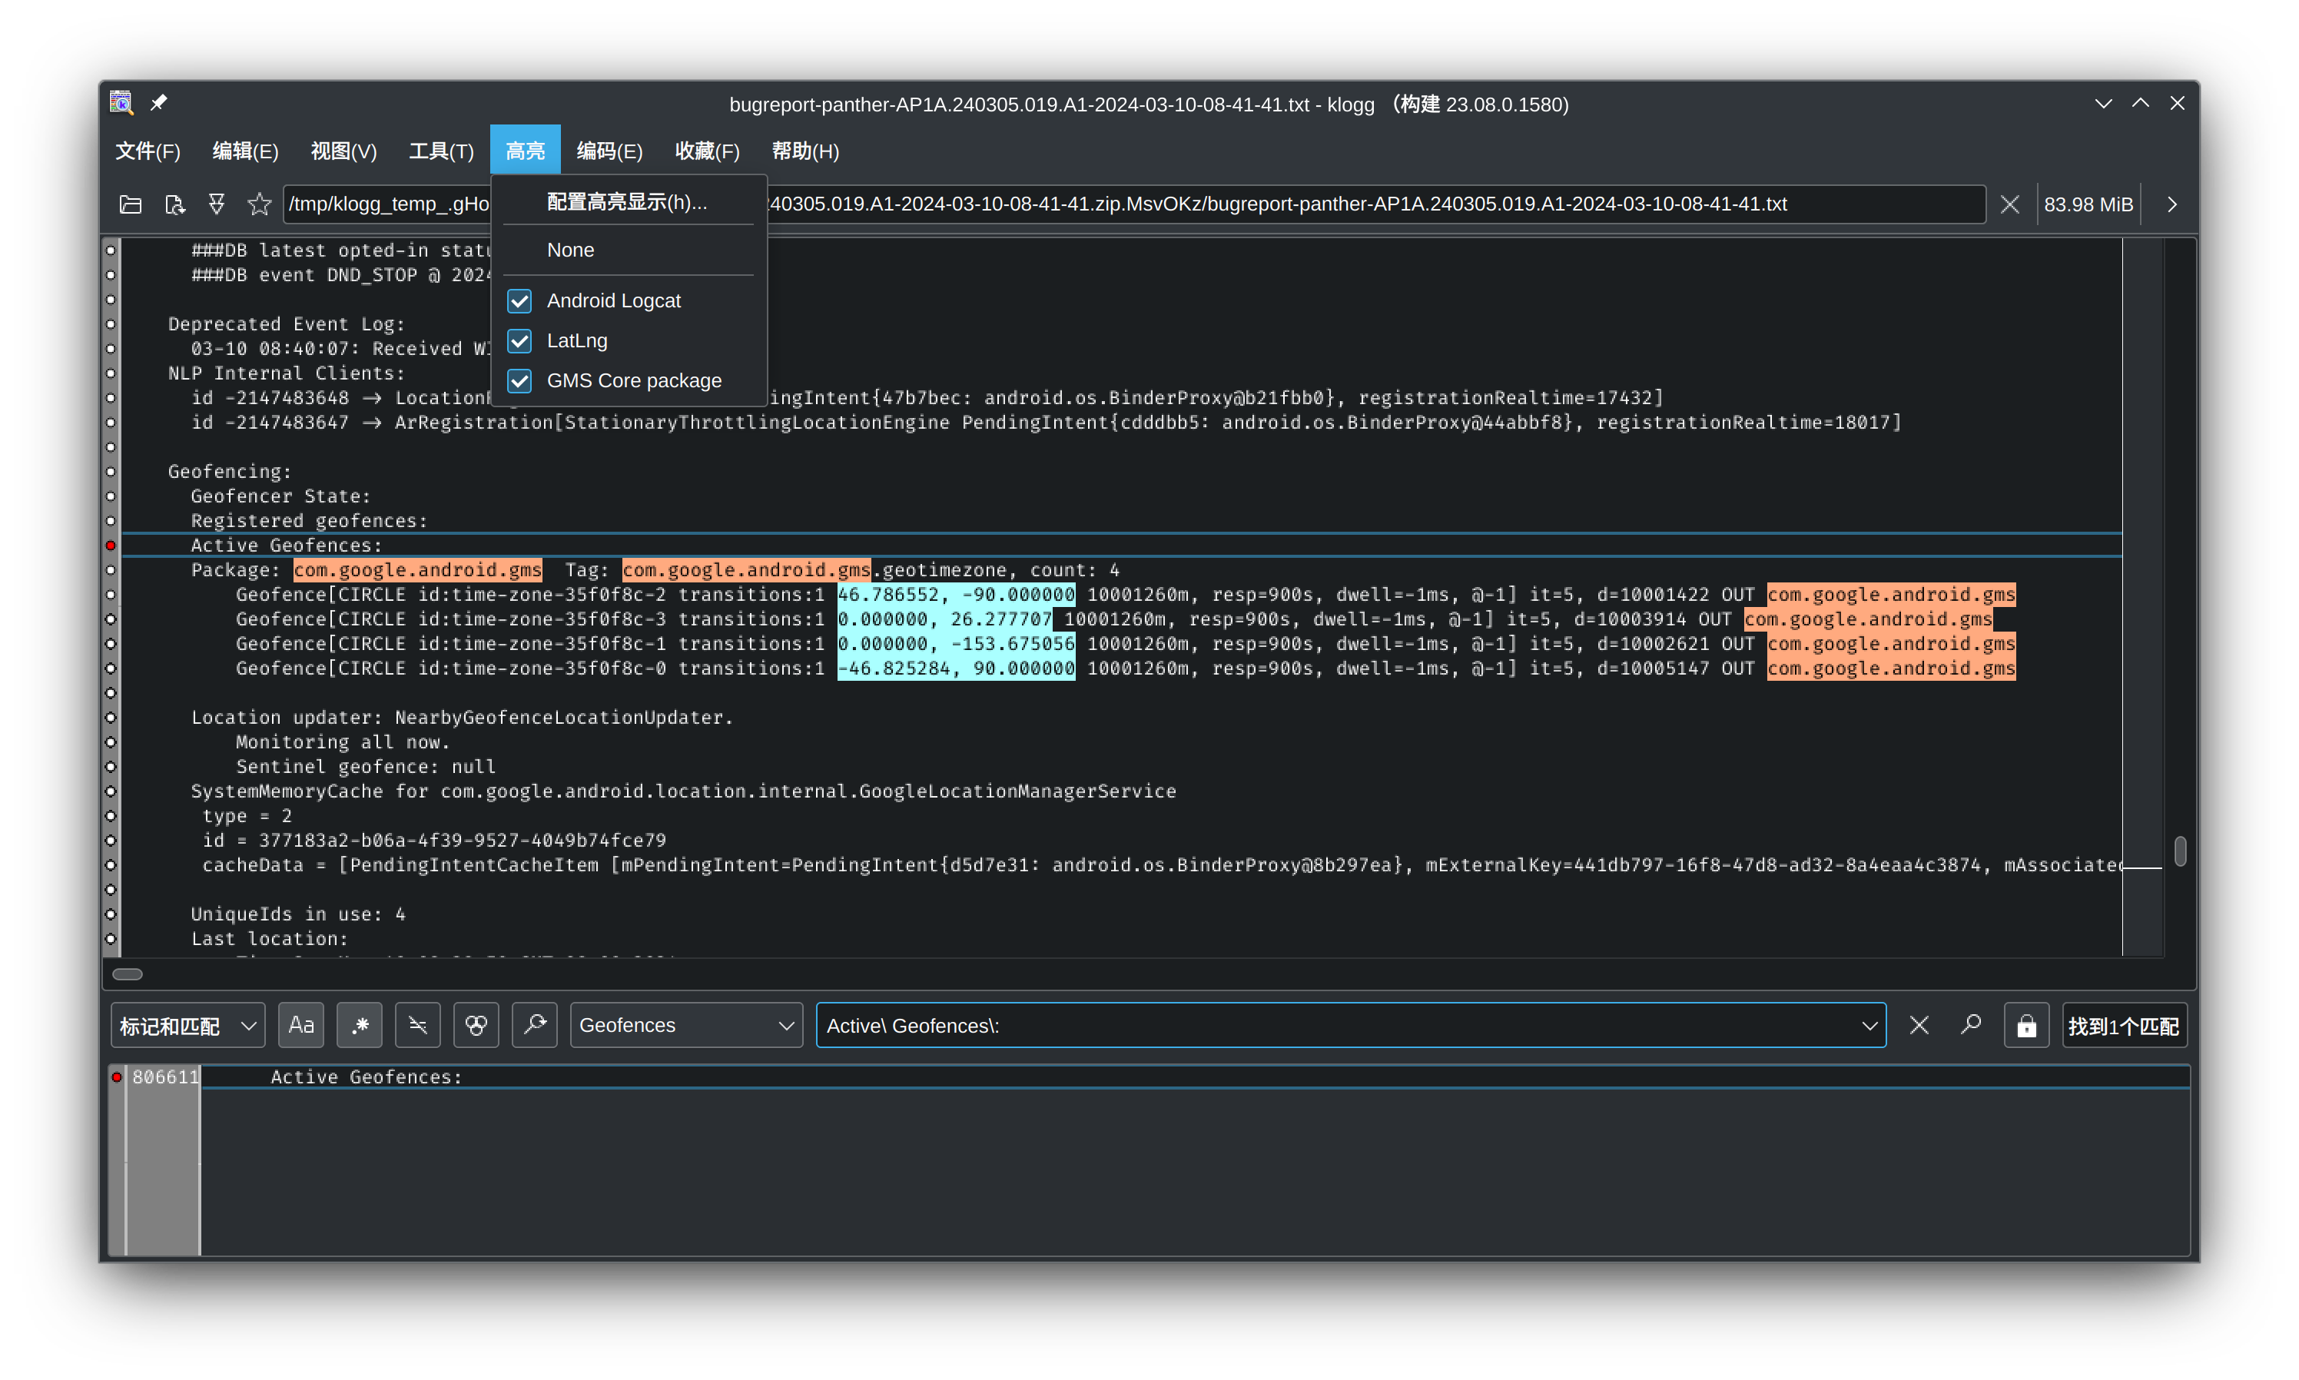
Task: Add file to favorites with star icon
Action: point(260,204)
